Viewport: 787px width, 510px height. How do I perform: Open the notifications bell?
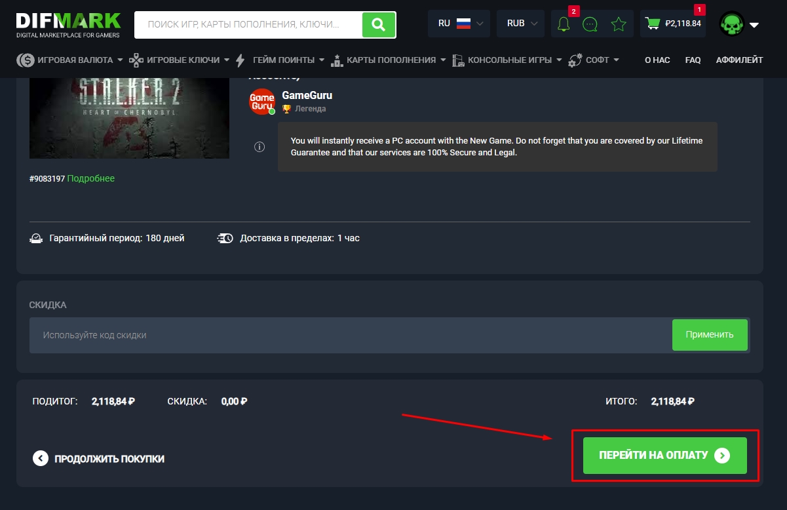(x=563, y=24)
